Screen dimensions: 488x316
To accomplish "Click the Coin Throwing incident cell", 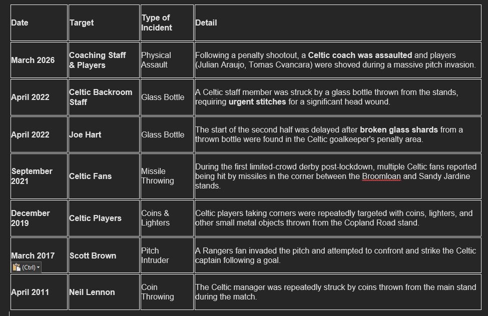I will pos(167,292).
